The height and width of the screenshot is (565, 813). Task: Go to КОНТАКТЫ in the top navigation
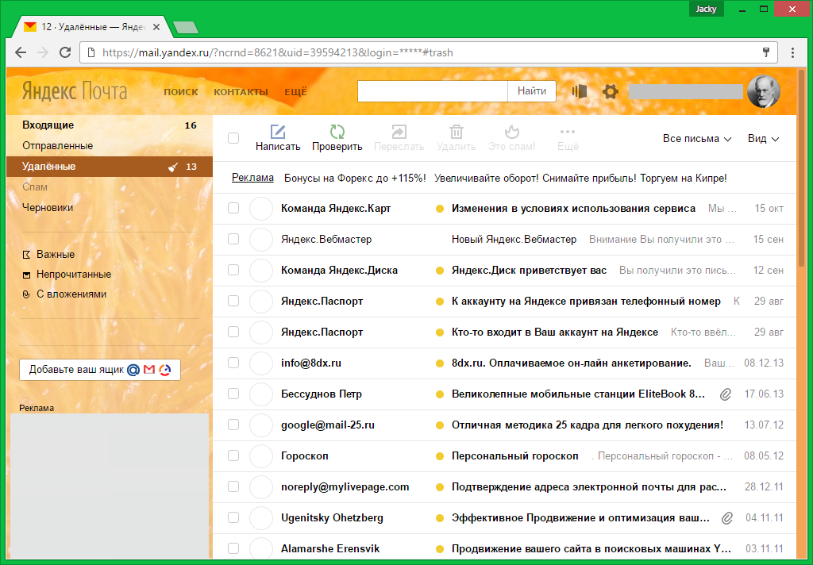click(241, 92)
